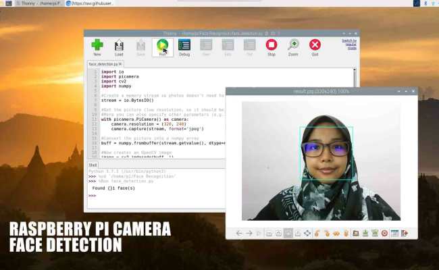This screenshot has height=270, width=439.
Task: Click the 'import io' code line
Action: (112, 72)
